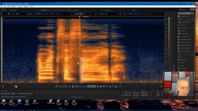Toggle the Instant process checkbox
This screenshot has width=198, height=111.
77,86
